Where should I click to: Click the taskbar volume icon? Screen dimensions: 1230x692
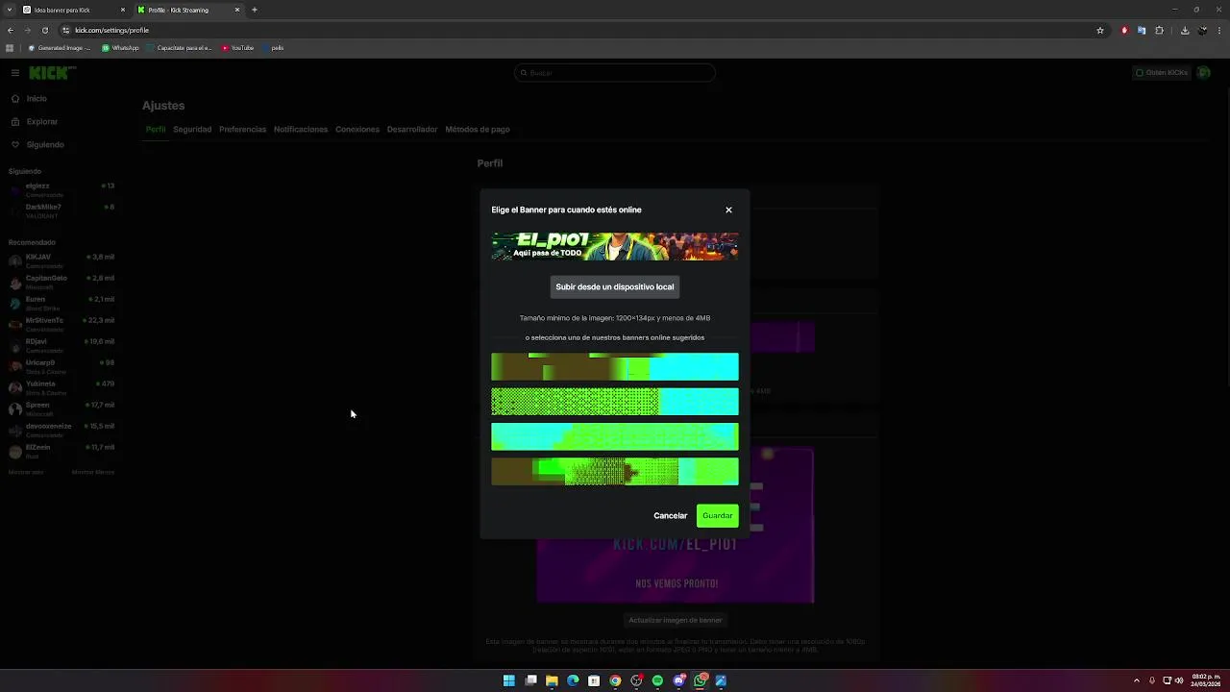coord(1179,680)
